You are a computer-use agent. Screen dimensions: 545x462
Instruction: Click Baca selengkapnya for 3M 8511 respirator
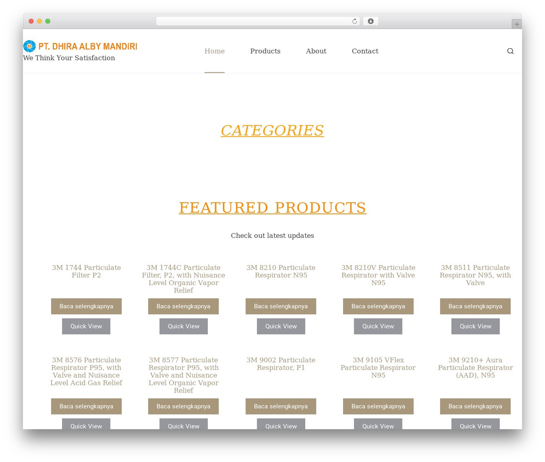coord(475,306)
